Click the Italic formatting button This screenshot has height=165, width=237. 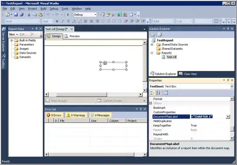click(63, 22)
